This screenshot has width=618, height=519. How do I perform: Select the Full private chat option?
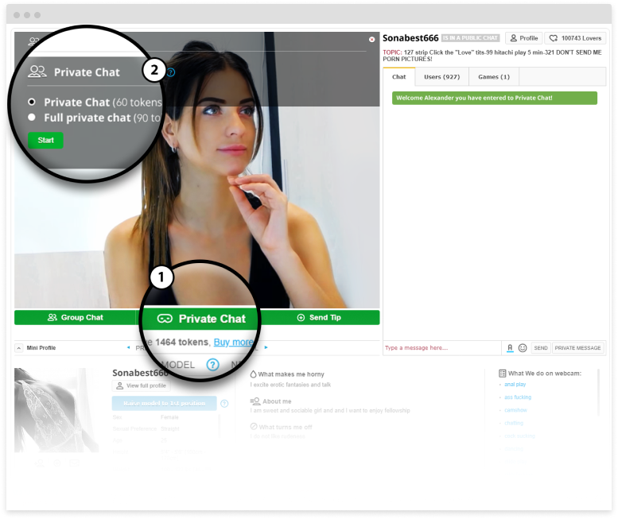(x=32, y=117)
